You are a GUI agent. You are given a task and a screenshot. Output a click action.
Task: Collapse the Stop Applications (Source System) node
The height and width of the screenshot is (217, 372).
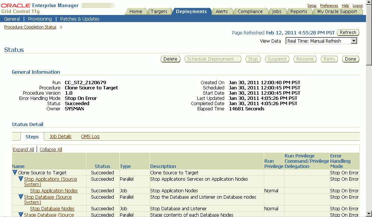coord(21,179)
